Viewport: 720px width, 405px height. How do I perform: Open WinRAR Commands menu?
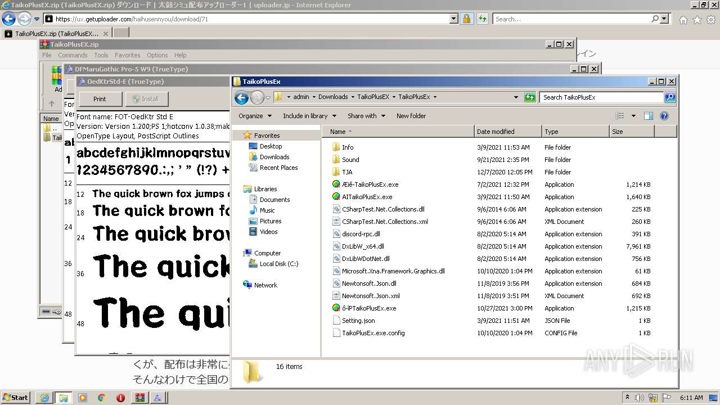click(73, 55)
